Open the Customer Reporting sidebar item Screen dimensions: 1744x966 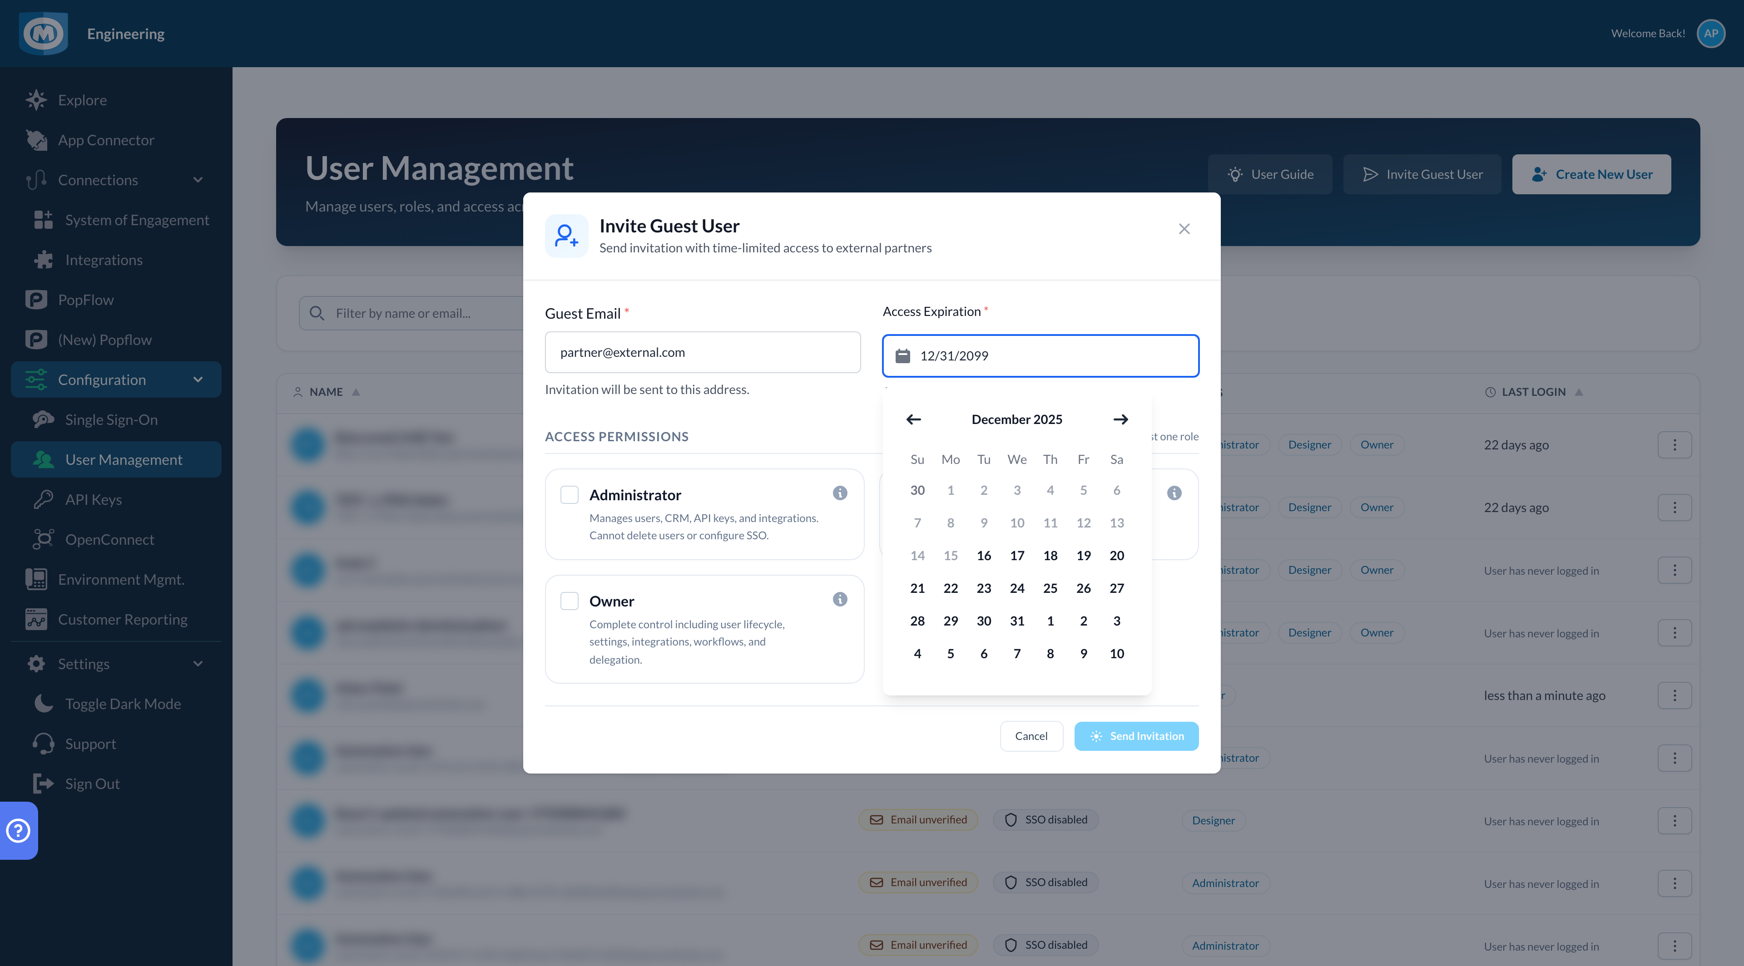(116, 619)
